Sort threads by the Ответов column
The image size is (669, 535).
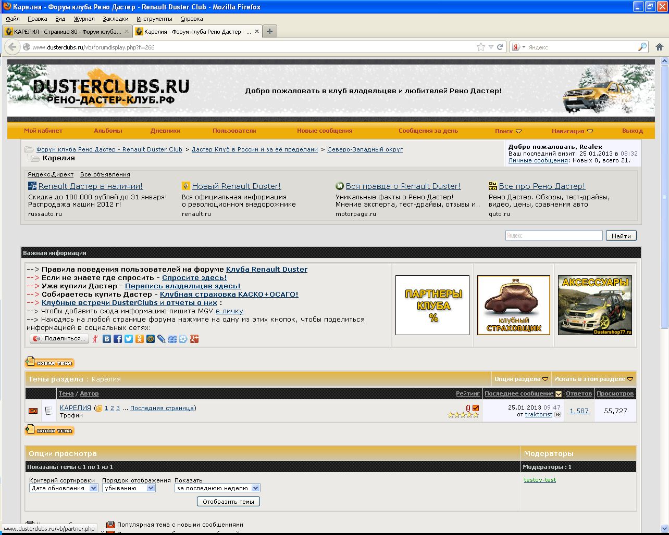(x=579, y=393)
